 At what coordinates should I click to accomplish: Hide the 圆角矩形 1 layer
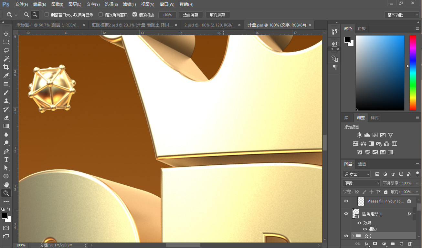pos(346,214)
